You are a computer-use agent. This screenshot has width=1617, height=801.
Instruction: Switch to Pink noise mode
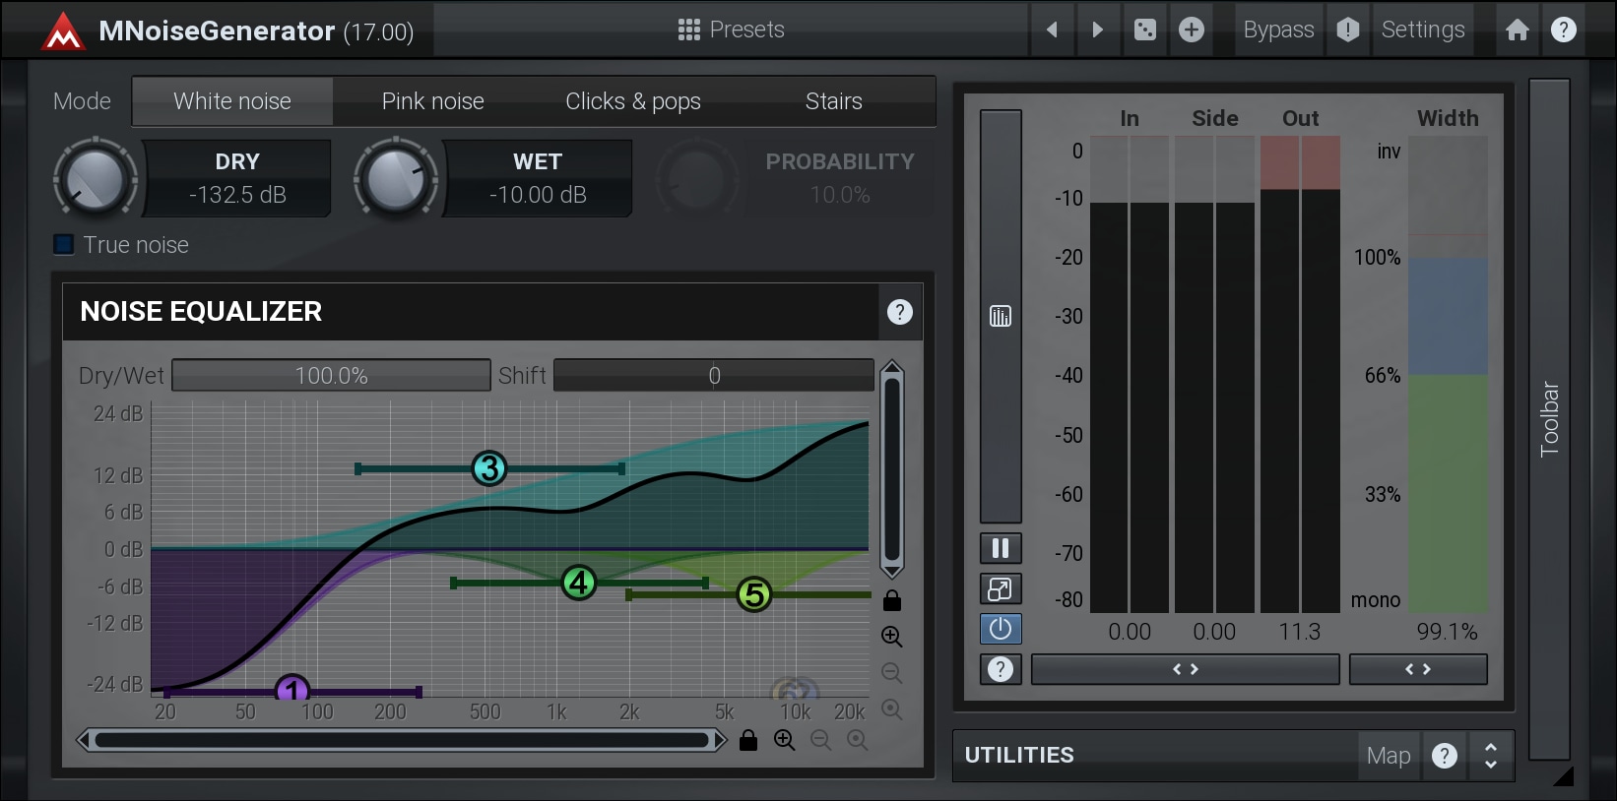[x=432, y=101]
